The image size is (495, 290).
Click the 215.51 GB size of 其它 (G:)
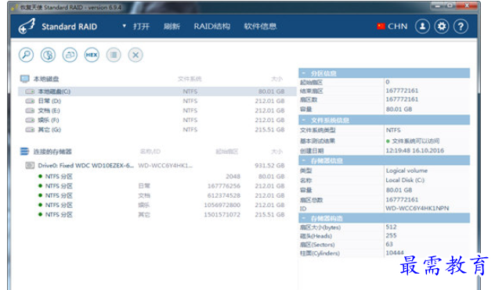(x=269, y=130)
